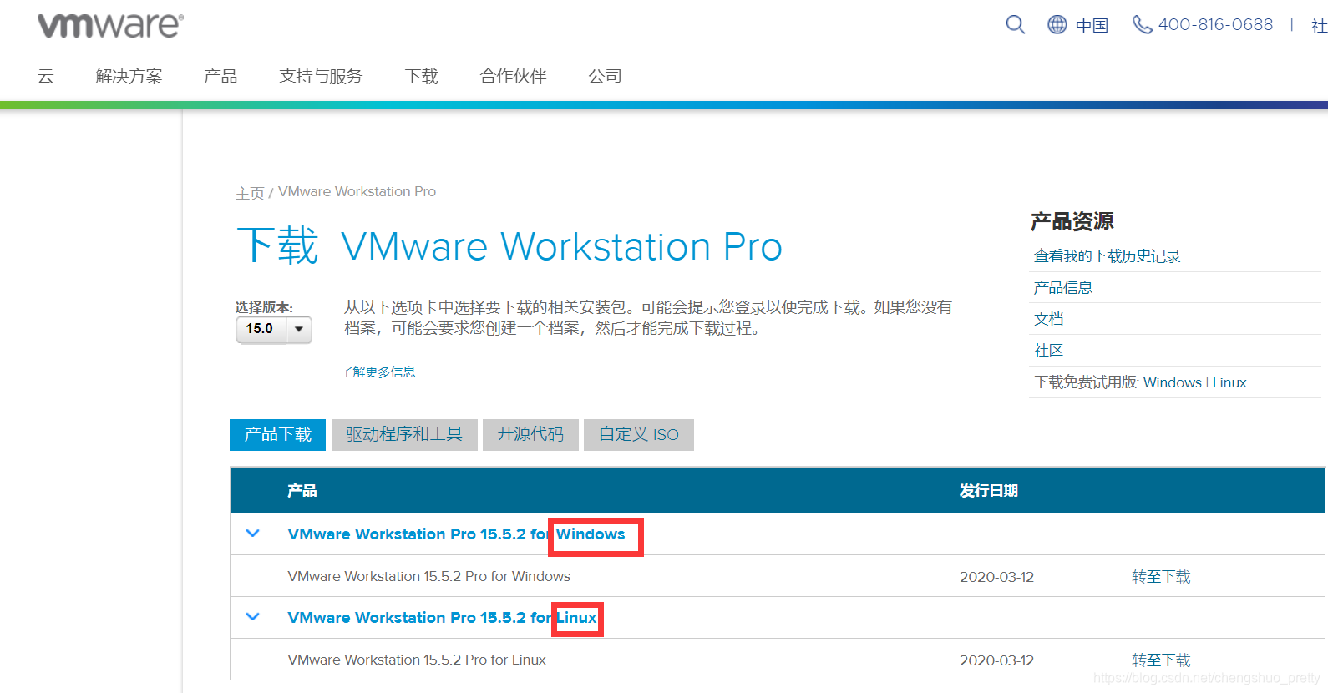The width and height of the screenshot is (1328, 693).
Task: Switch to the 自定义 ISO tab
Action: coord(639,434)
